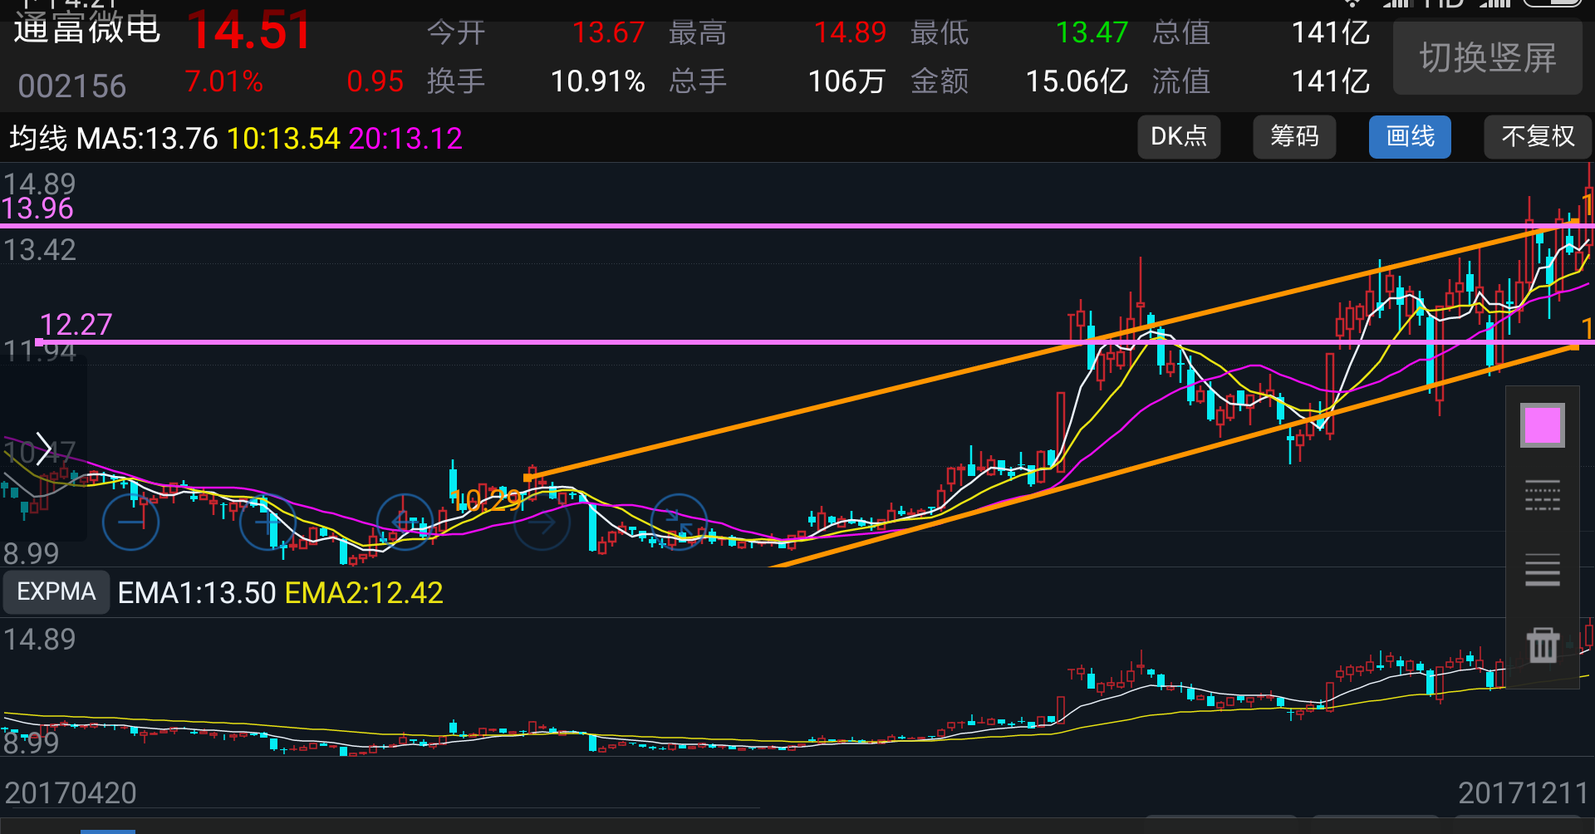
Task: Tap the 总手 value 106万
Action: click(x=847, y=81)
